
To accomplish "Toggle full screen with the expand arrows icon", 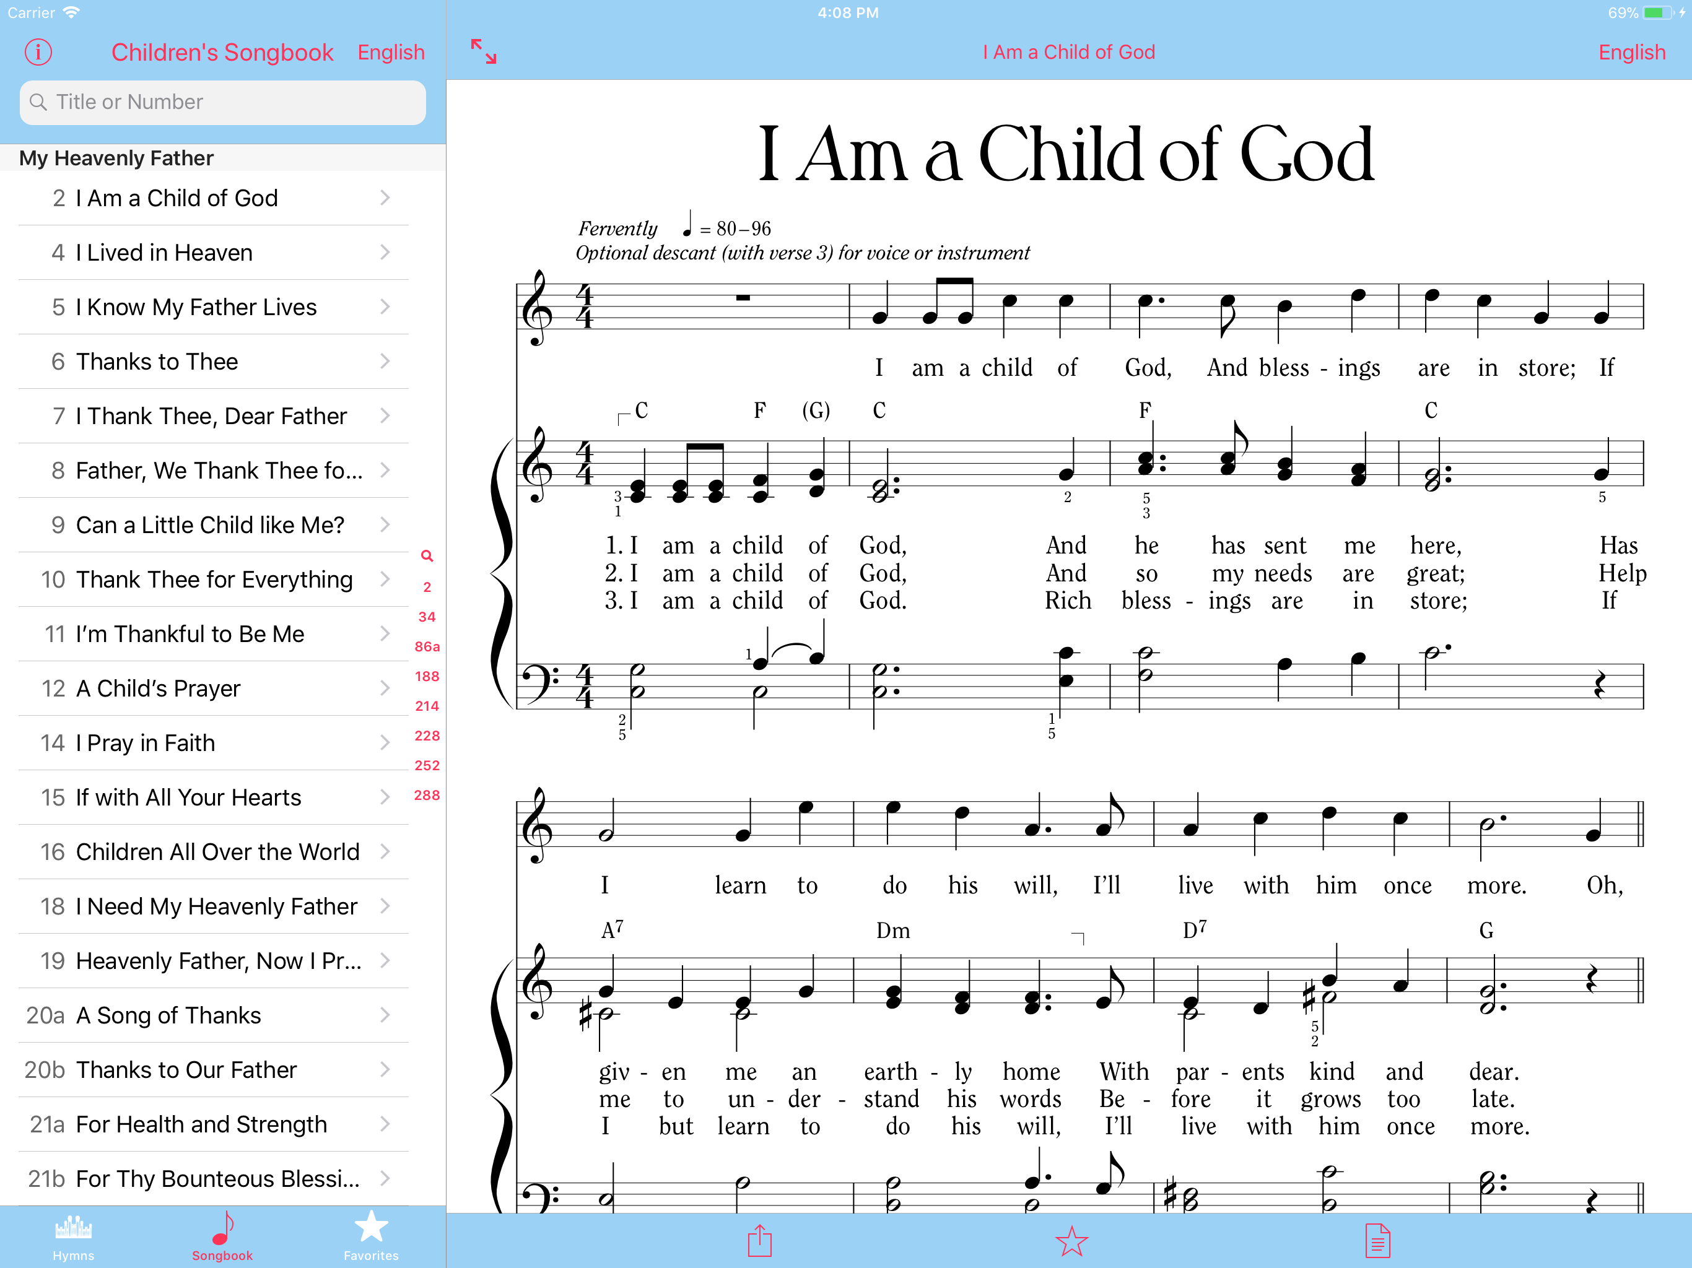I will coord(484,52).
